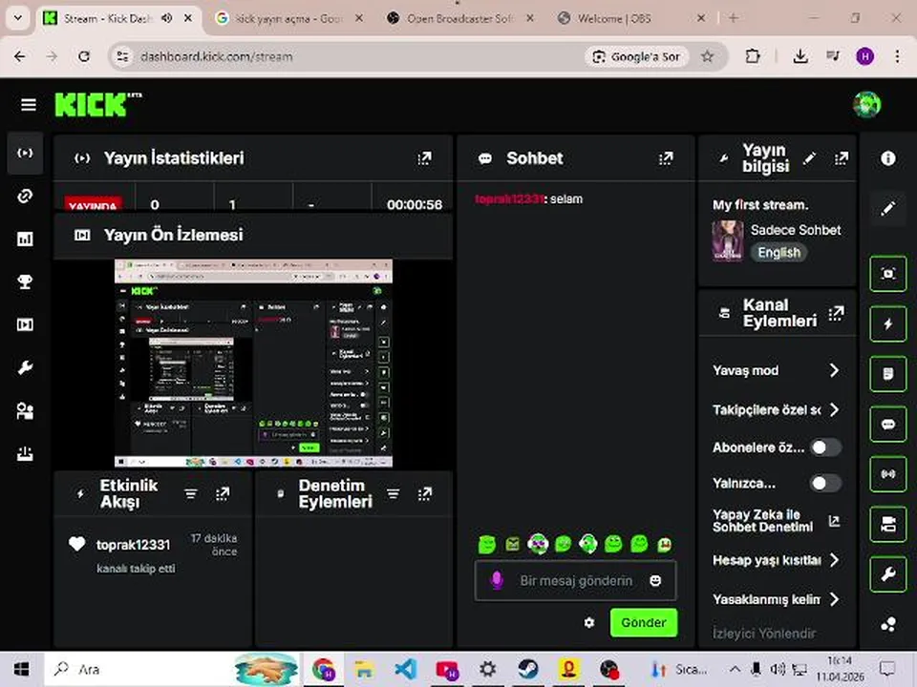Image resolution: width=917 pixels, height=687 pixels.
Task: Click Google'a Sor button in address bar
Action: 636,56
